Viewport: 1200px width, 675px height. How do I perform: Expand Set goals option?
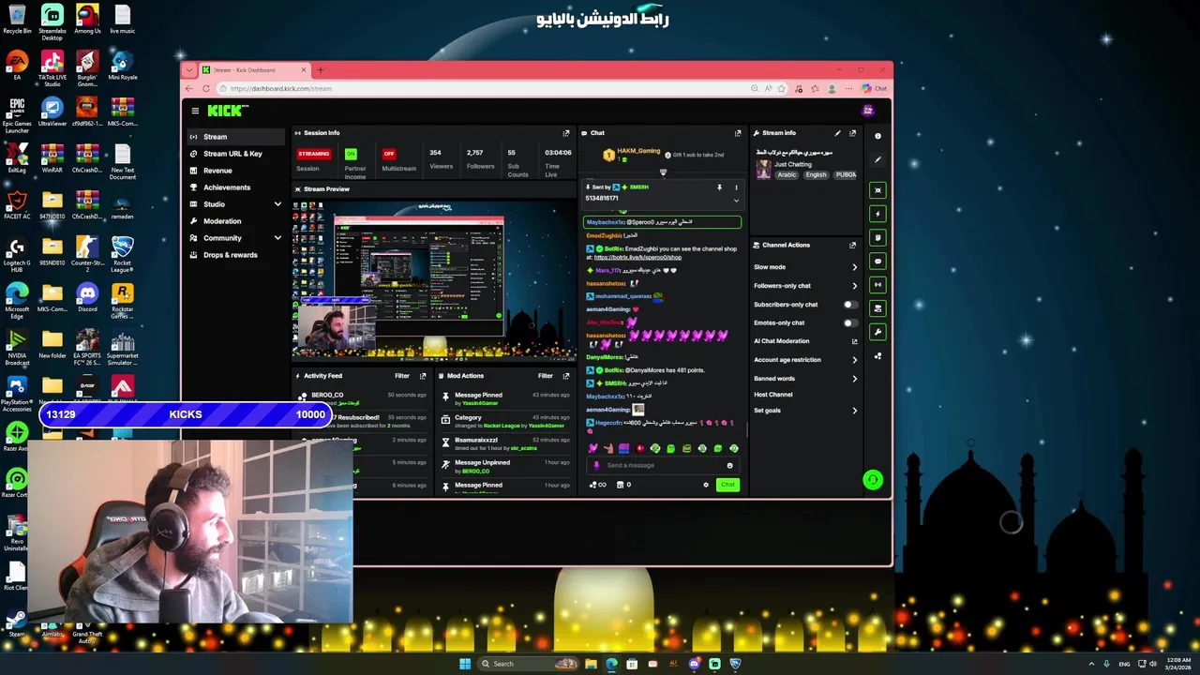[x=854, y=411]
